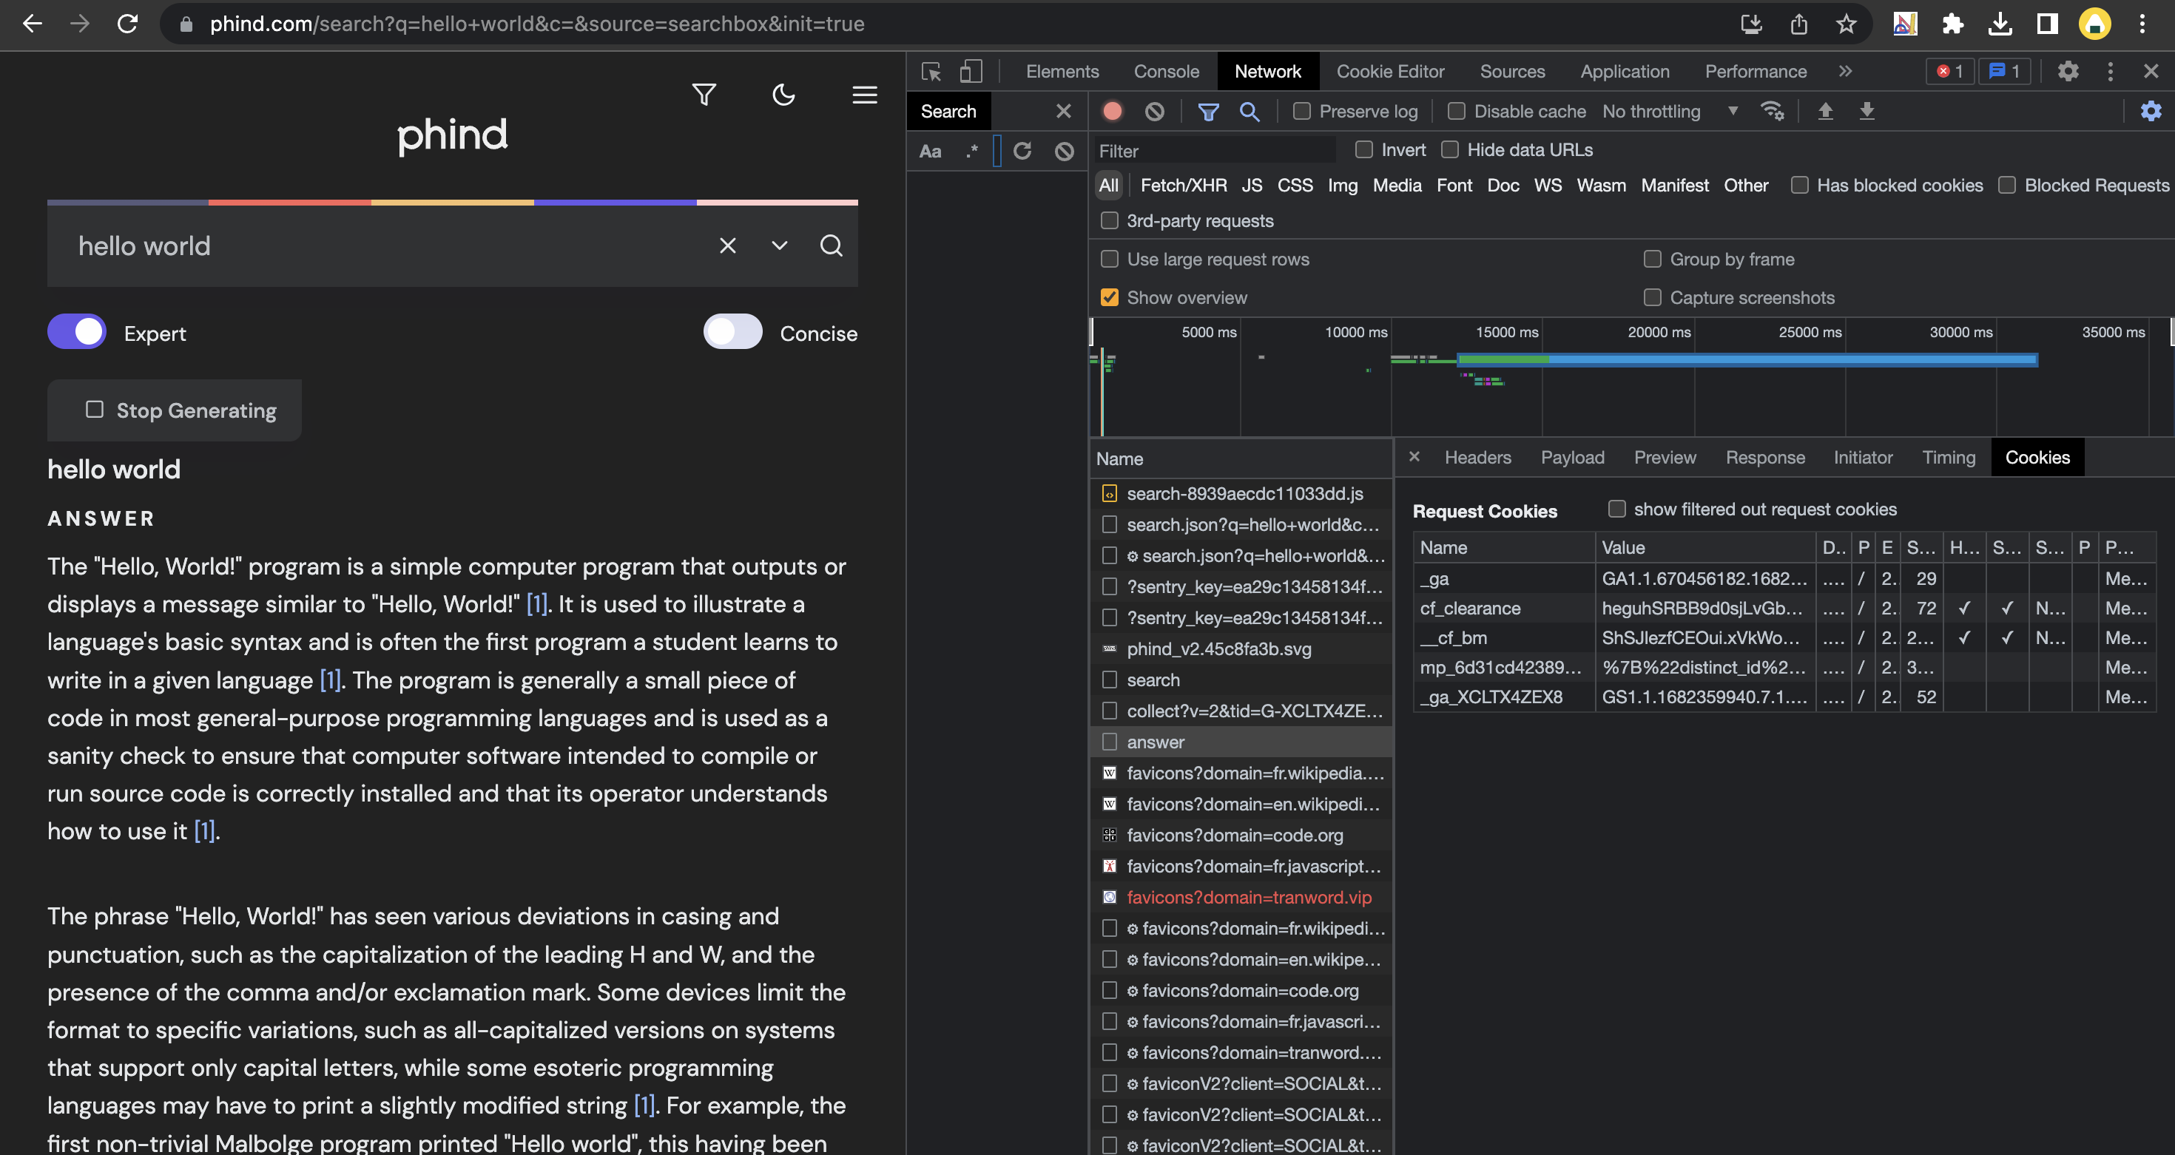Open DevTools settings gear

point(2067,72)
